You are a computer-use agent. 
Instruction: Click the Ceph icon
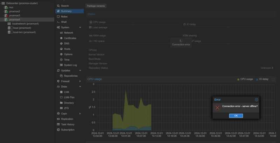[58, 114]
